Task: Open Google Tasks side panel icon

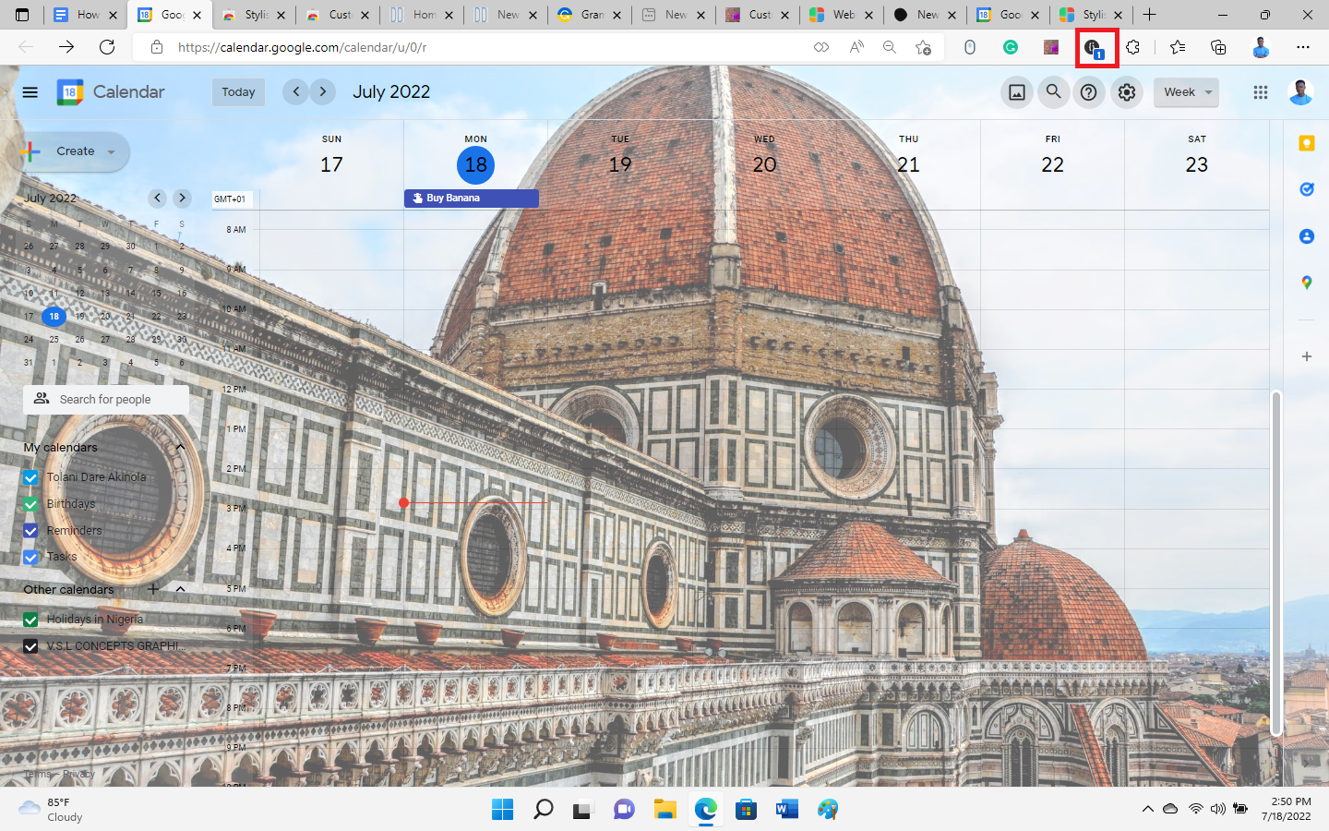Action: 1306,189
